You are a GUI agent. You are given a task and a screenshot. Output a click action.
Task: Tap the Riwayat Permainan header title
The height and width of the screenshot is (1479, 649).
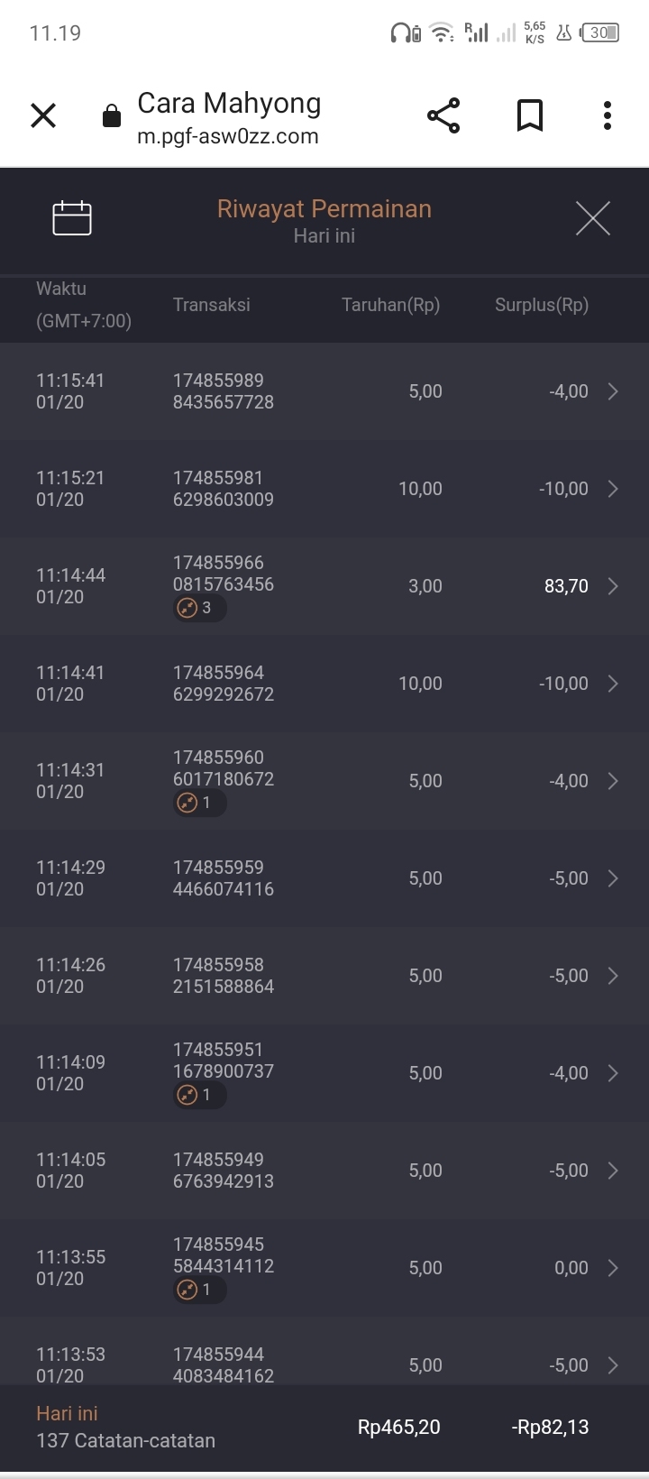click(x=324, y=209)
